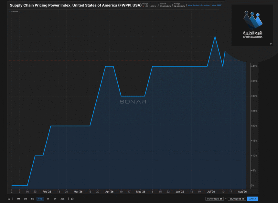Screen dimensions: 278x203
Task: Click the plus icon next to Compare
Action: pos(10,11)
